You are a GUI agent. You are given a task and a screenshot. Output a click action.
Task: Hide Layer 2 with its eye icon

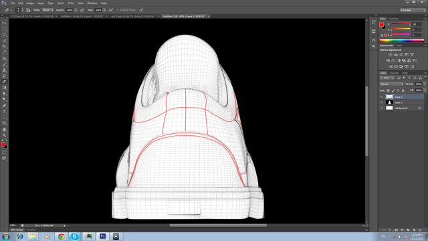tap(382, 96)
